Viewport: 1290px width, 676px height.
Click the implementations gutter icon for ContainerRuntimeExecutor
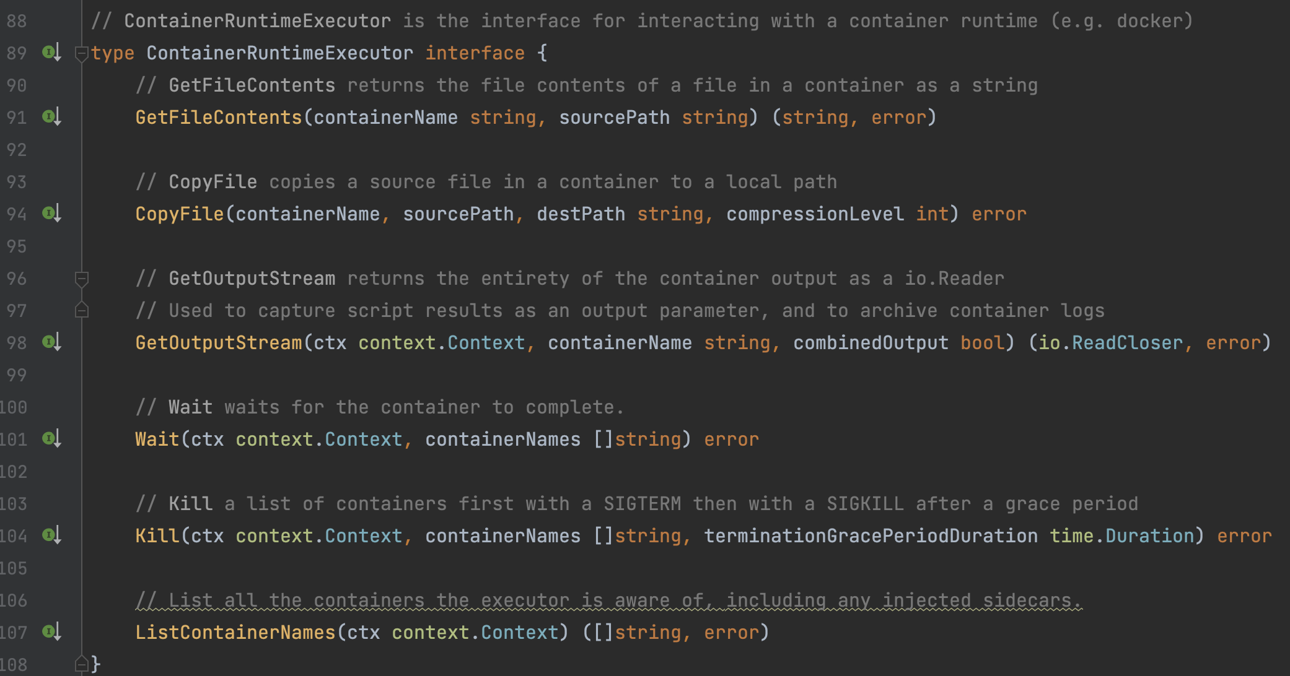[x=51, y=53]
